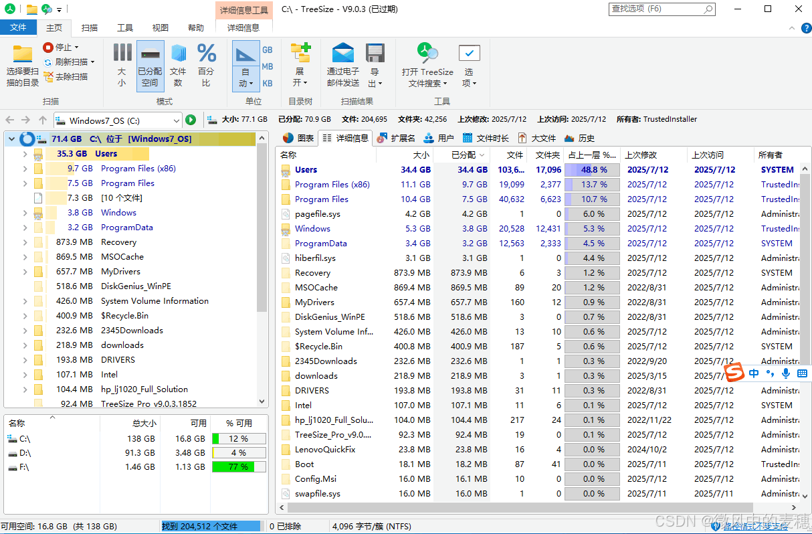
Task: Select pagefile.sys row in details list
Action: point(538,214)
